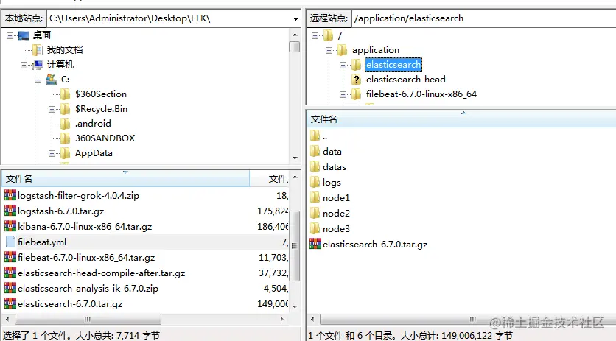Click the remote elasticsearch-6.7.0.tar.gz archive icon
The image size is (616, 341).
click(x=315, y=244)
